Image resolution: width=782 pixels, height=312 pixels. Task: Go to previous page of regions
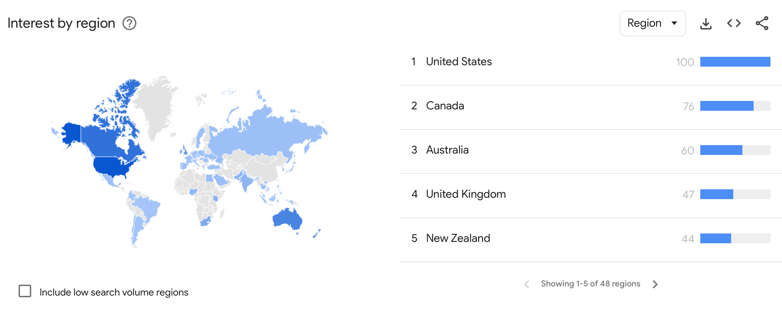[x=526, y=284]
